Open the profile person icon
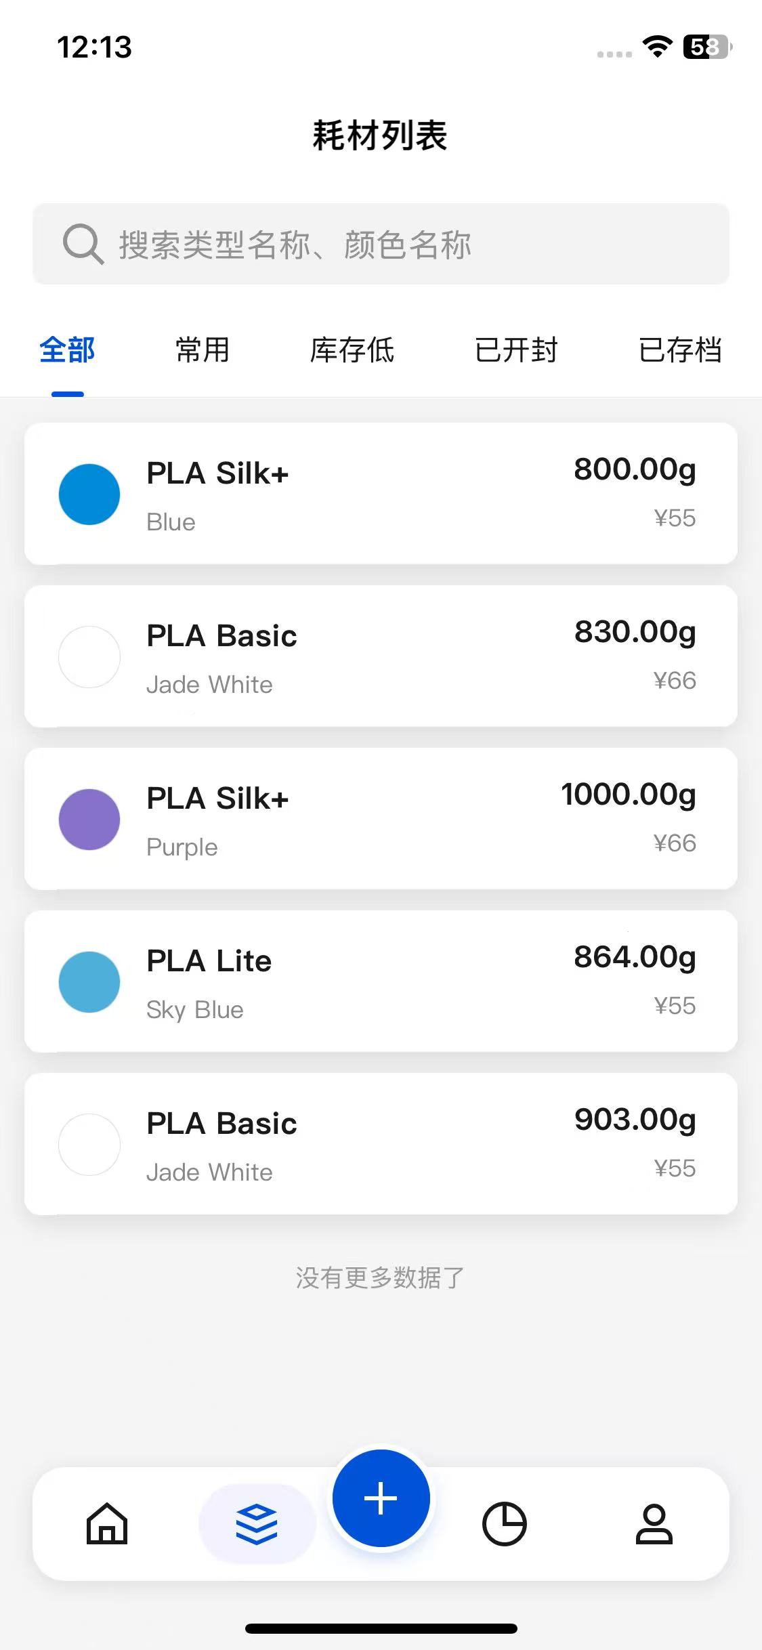 (x=654, y=1524)
